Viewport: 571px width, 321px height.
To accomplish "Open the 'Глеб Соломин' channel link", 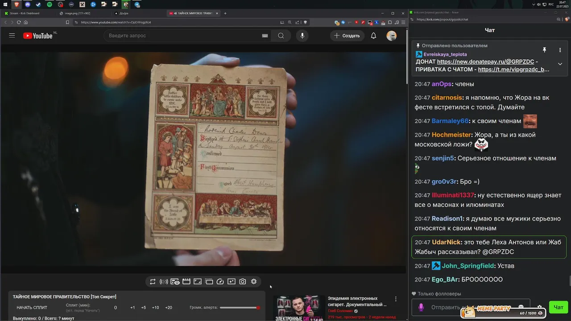I will tap(340, 311).
